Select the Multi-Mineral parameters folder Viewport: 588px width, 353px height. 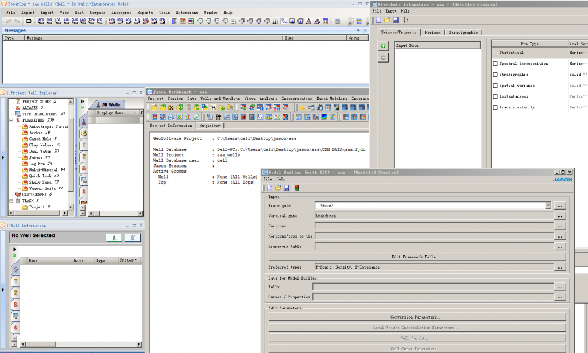tap(44, 170)
